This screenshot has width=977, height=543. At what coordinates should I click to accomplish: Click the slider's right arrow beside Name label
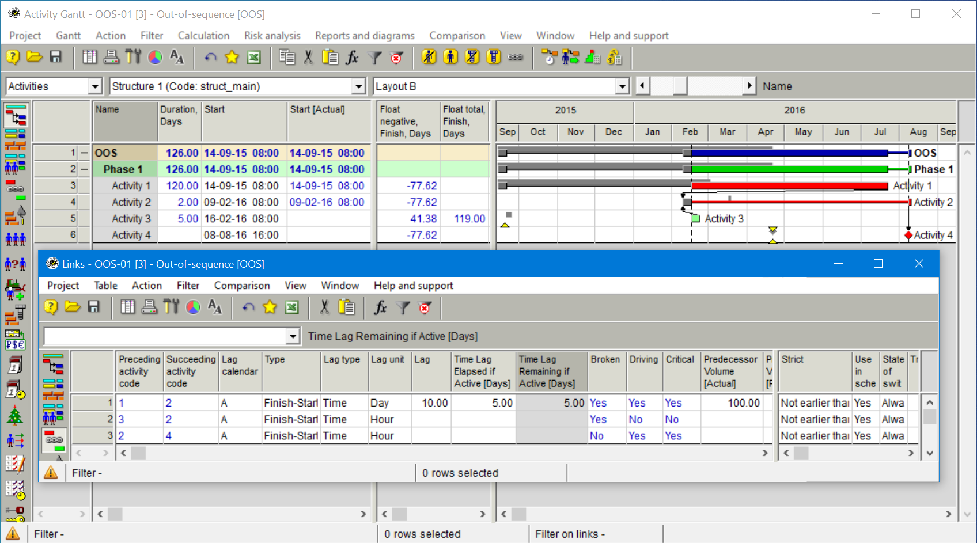pos(749,86)
